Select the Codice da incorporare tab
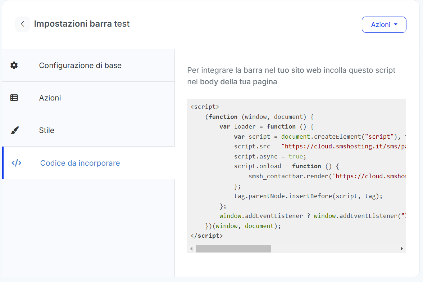This screenshot has width=423, height=282. click(80, 163)
